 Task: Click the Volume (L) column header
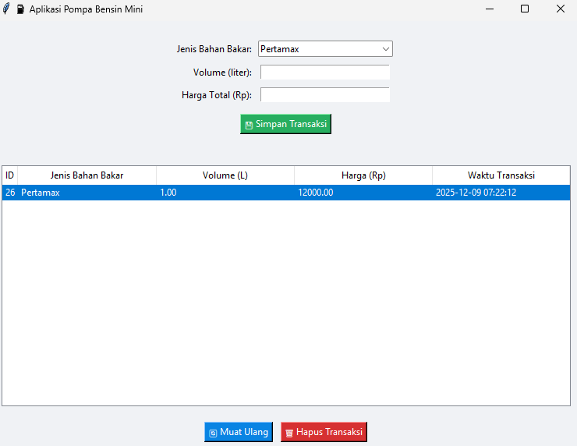(225, 175)
